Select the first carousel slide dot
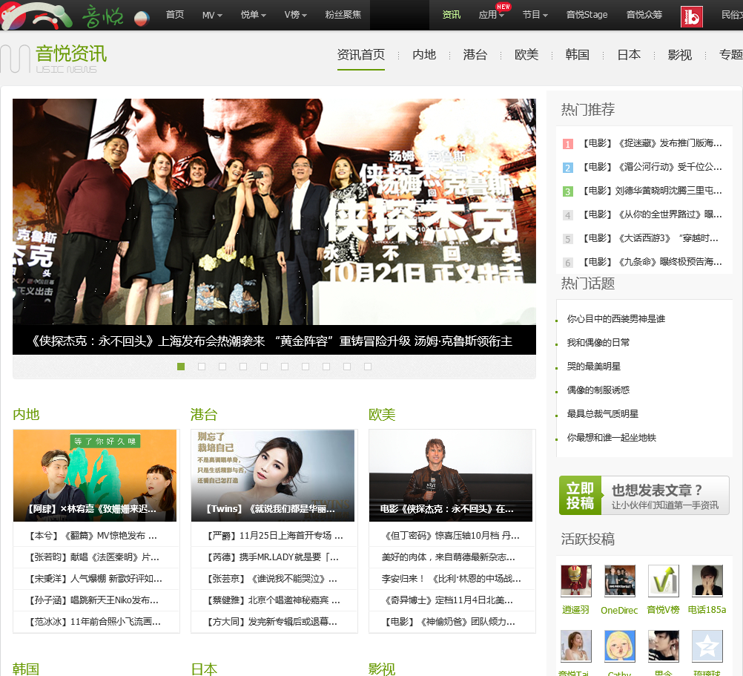Image resolution: width=743 pixels, height=676 pixels. pos(180,367)
